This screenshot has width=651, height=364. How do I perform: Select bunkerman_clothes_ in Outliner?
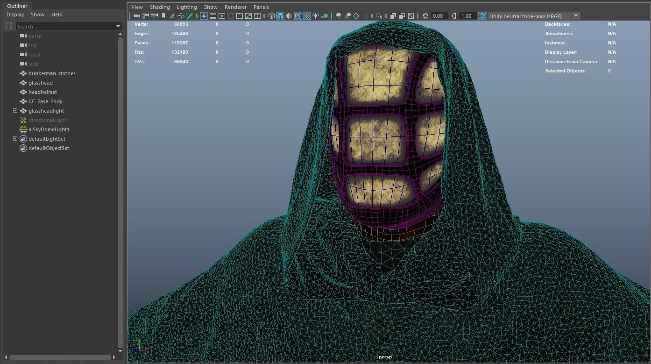pos(53,73)
